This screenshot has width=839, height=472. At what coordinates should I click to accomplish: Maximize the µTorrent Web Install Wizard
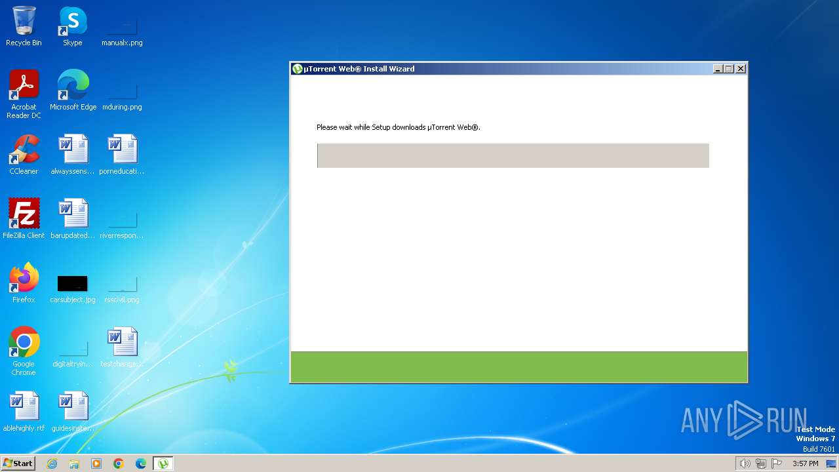tap(729, 69)
